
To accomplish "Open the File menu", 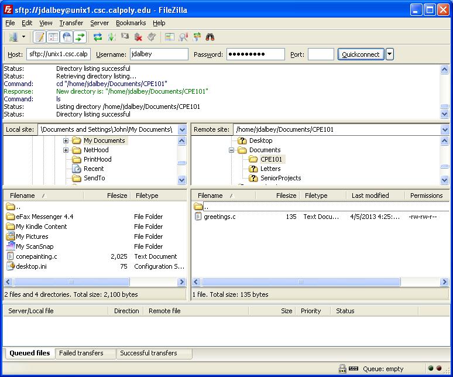I will pyautogui.click(x=10, y=23).
